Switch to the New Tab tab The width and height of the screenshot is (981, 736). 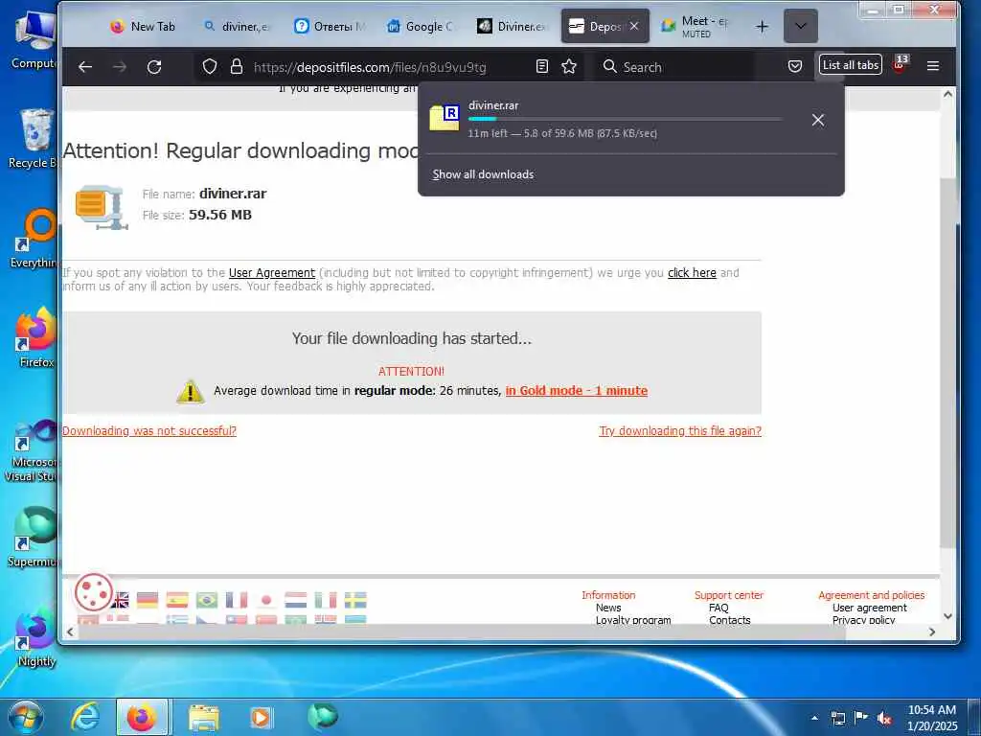[x=143, y=26]
